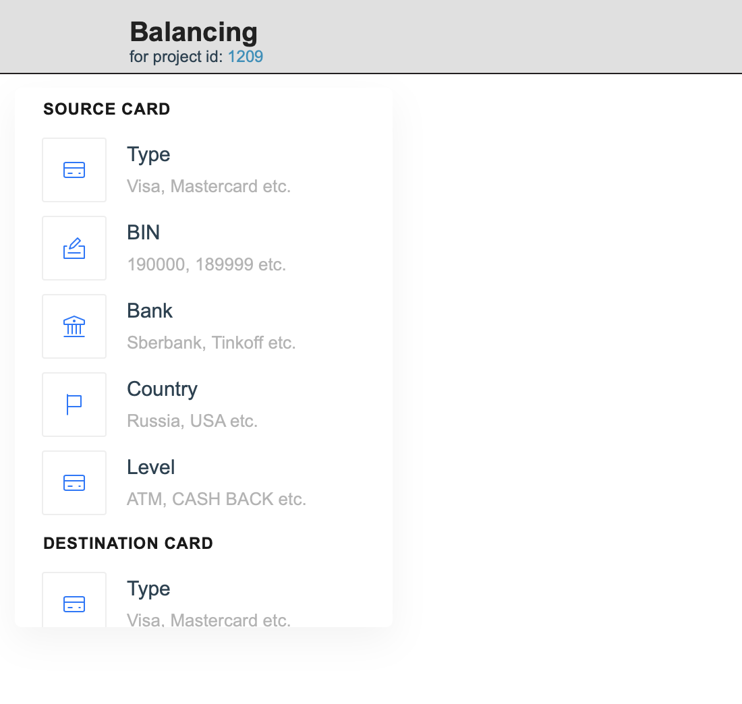Click the Country flag icon
Viewport: 742px width, 704px height.
click(x=74, y=405)
